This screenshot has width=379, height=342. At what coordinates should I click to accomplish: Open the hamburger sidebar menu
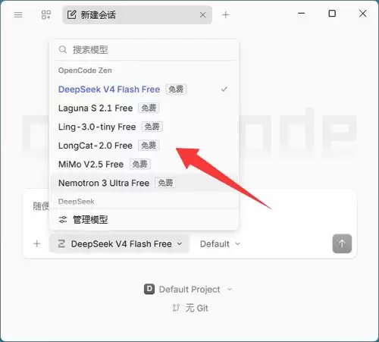[18, 14]
